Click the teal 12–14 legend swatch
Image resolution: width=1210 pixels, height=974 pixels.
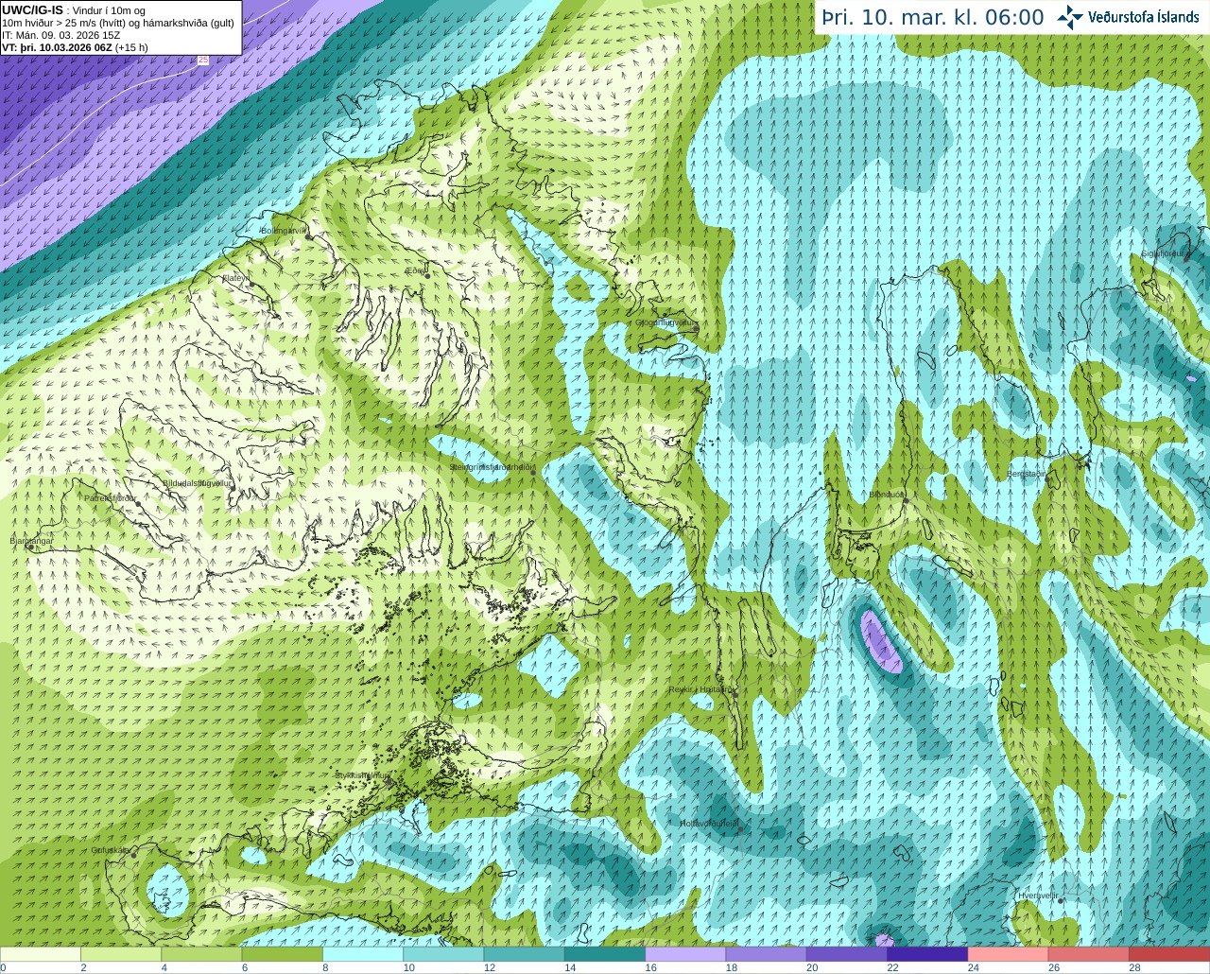click(x=524, y=954)
